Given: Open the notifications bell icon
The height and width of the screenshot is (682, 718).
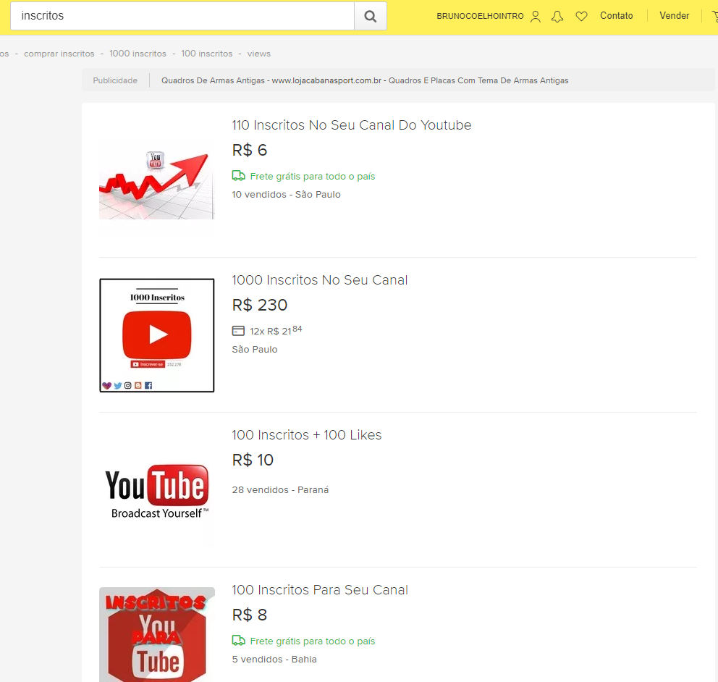Looking at the screenshot, I should tap(557, 17).
